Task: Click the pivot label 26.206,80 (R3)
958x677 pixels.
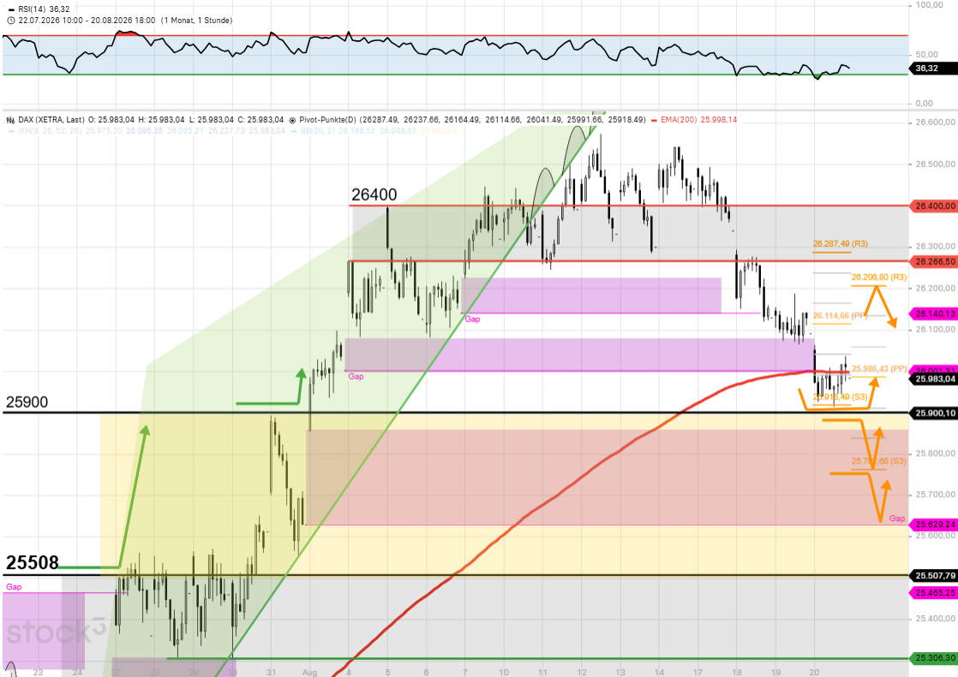Action: (x=879, y=278)
